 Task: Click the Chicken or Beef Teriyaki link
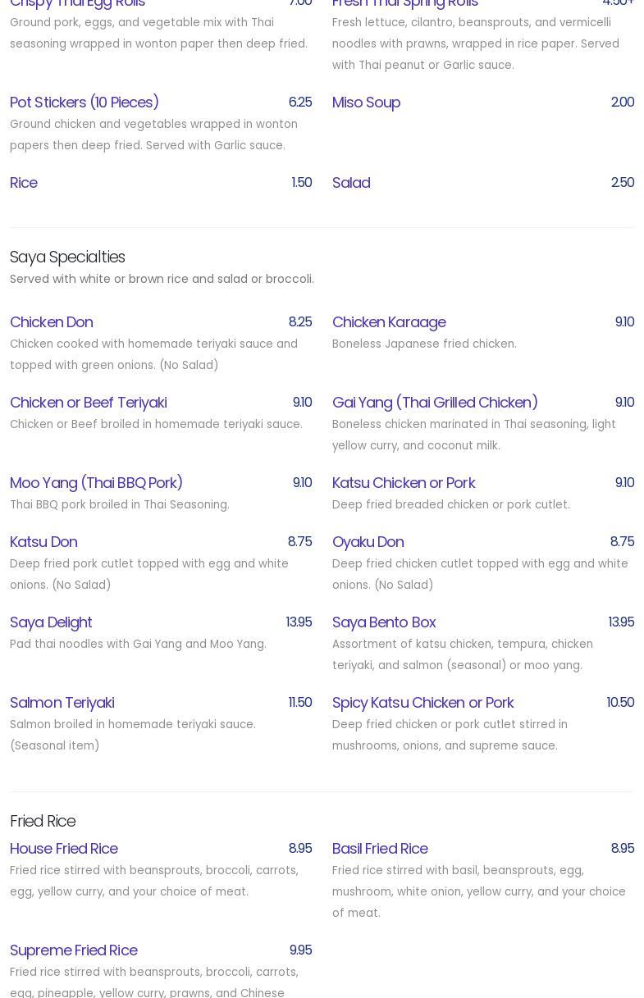click(88, 403)
